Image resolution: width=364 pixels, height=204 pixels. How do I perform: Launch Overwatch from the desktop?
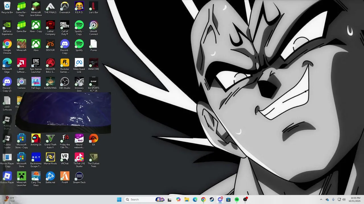[x=65, y=8]
